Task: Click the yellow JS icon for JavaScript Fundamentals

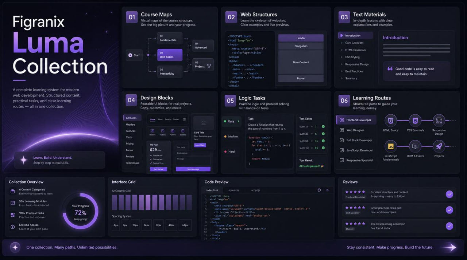Action: [391, 146]
